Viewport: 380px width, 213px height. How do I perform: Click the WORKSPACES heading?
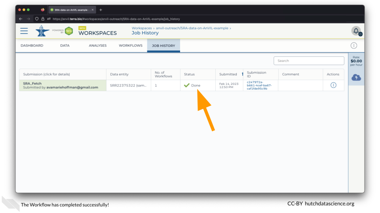[98, 33]
